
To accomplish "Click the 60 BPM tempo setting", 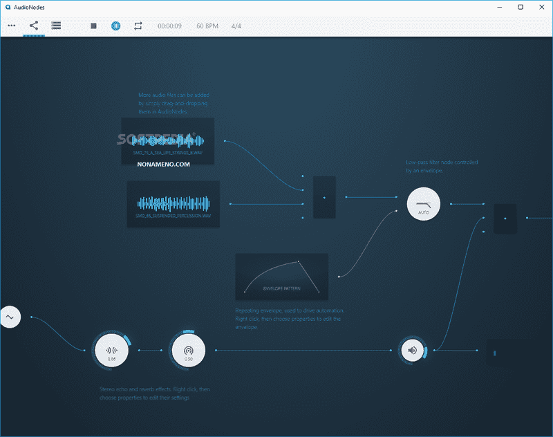I will click(x=207, y=26).
